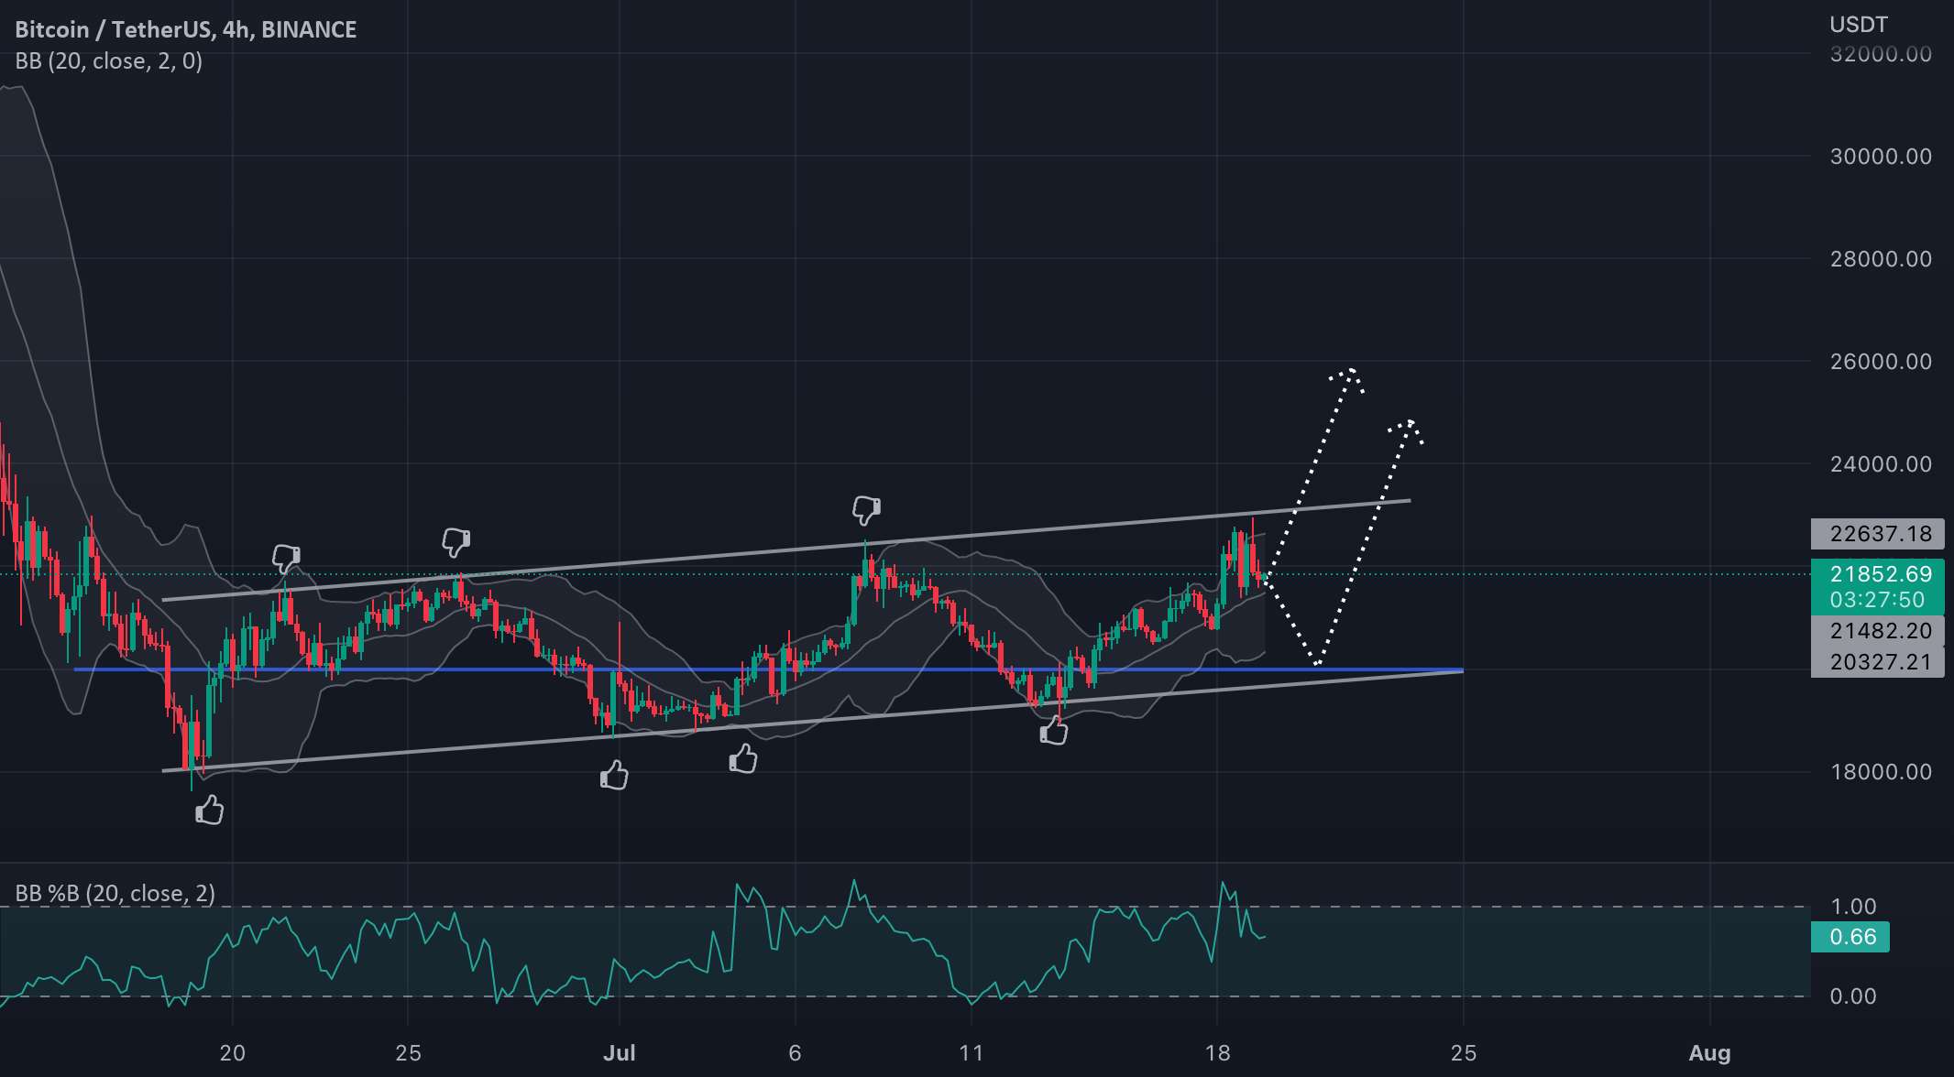Select the lower gray channel trendline
This screenshot has height=1077, width=1954.
812,721
